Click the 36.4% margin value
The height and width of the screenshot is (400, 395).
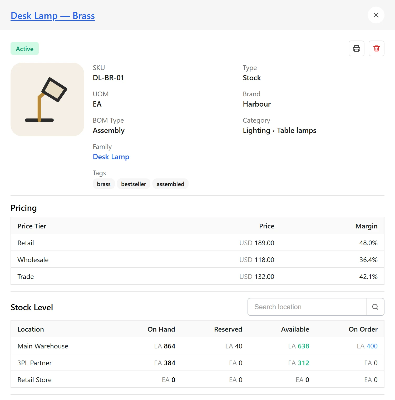[368, 260]
